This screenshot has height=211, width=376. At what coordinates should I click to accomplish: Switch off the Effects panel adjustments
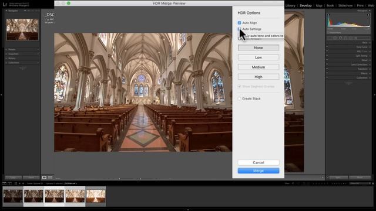327,73
